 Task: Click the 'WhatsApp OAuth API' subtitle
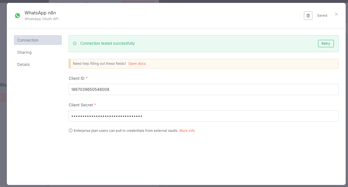point(42,19)
